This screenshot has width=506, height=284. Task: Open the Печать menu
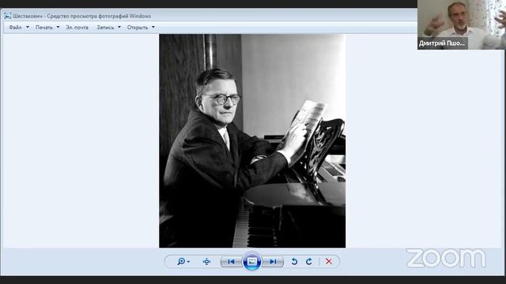tap(44, 28)
